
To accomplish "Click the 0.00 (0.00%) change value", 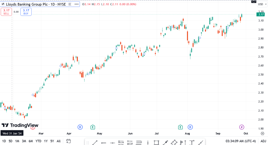I will tap(128, 4).
